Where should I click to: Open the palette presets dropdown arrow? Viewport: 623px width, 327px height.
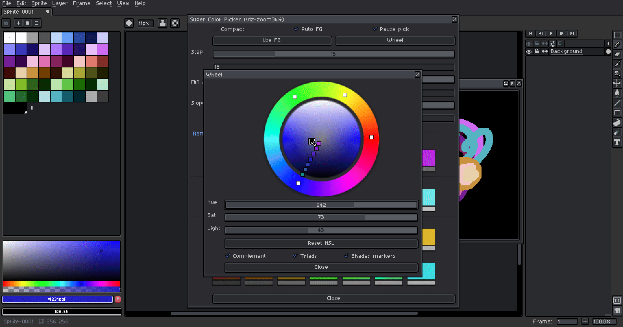(18, 23)
